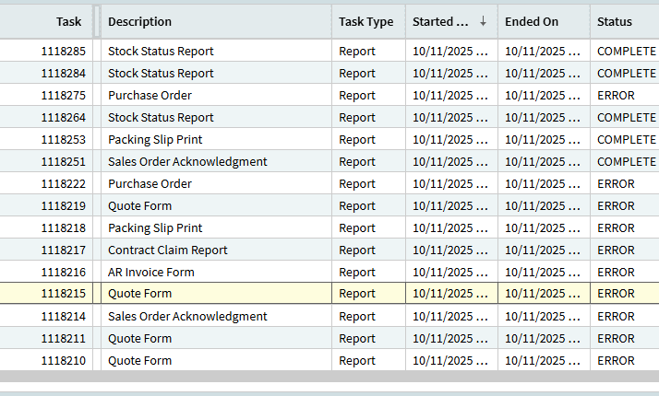
Task: Select task 1118285 Stock Status Report row
Action: (x=161, y=51)
